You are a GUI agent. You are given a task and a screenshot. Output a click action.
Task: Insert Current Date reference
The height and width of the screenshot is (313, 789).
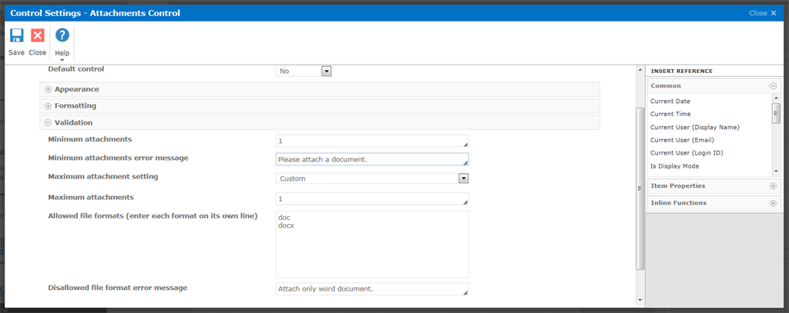coord(670,102)
